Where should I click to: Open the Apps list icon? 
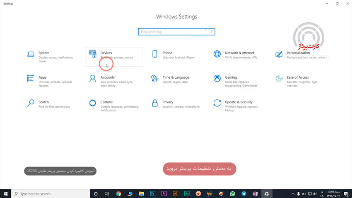[x=31, y=78]
